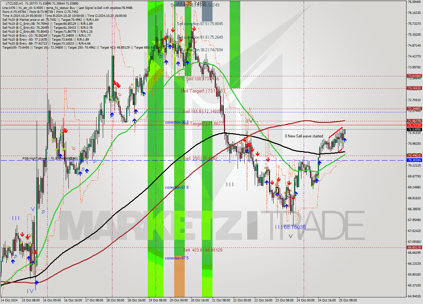Click the 'I I I | 68.16035' wave label
This screenshot has width=423, height=304.
pyautogui.click(x=290, y=227)
